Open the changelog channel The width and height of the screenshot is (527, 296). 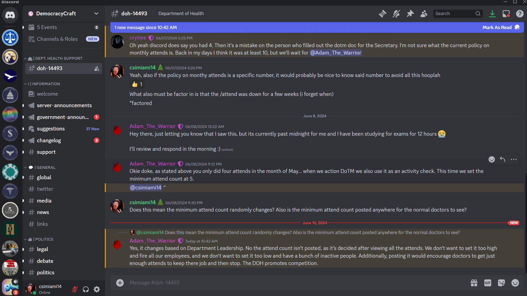[x=64, y=140]
